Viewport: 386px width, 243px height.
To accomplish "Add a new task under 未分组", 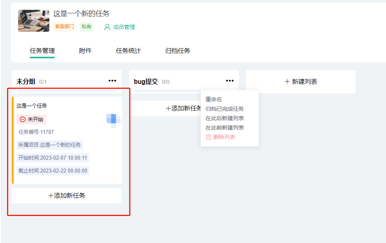I will point(67,196).
